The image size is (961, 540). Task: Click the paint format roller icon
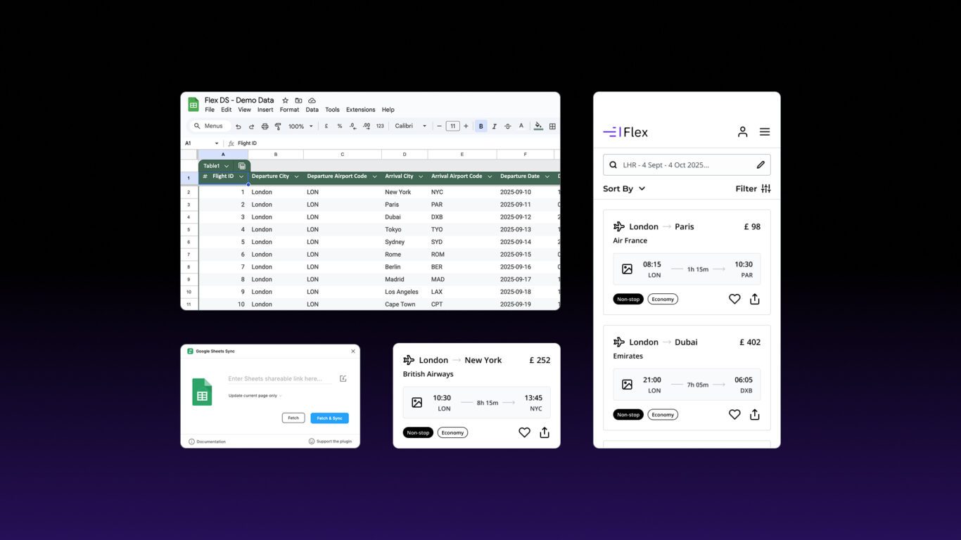pos(278,127)
